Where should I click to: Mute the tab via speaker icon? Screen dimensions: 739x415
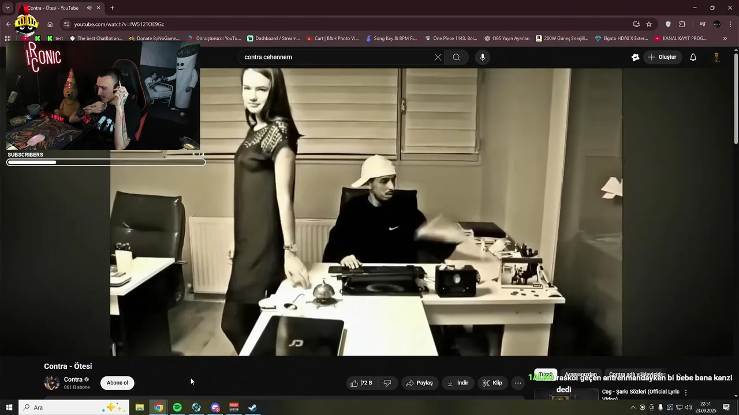(89, 8)
